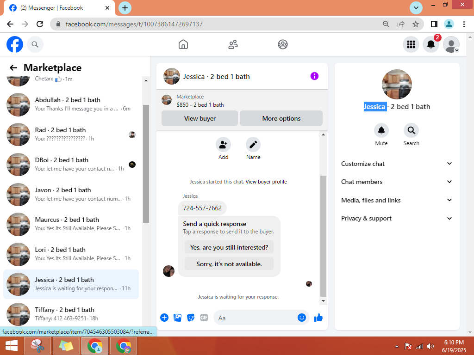Click the chat messages scrollbar thumb
This screenshot has height=355, width=474.
coord(323,236)
